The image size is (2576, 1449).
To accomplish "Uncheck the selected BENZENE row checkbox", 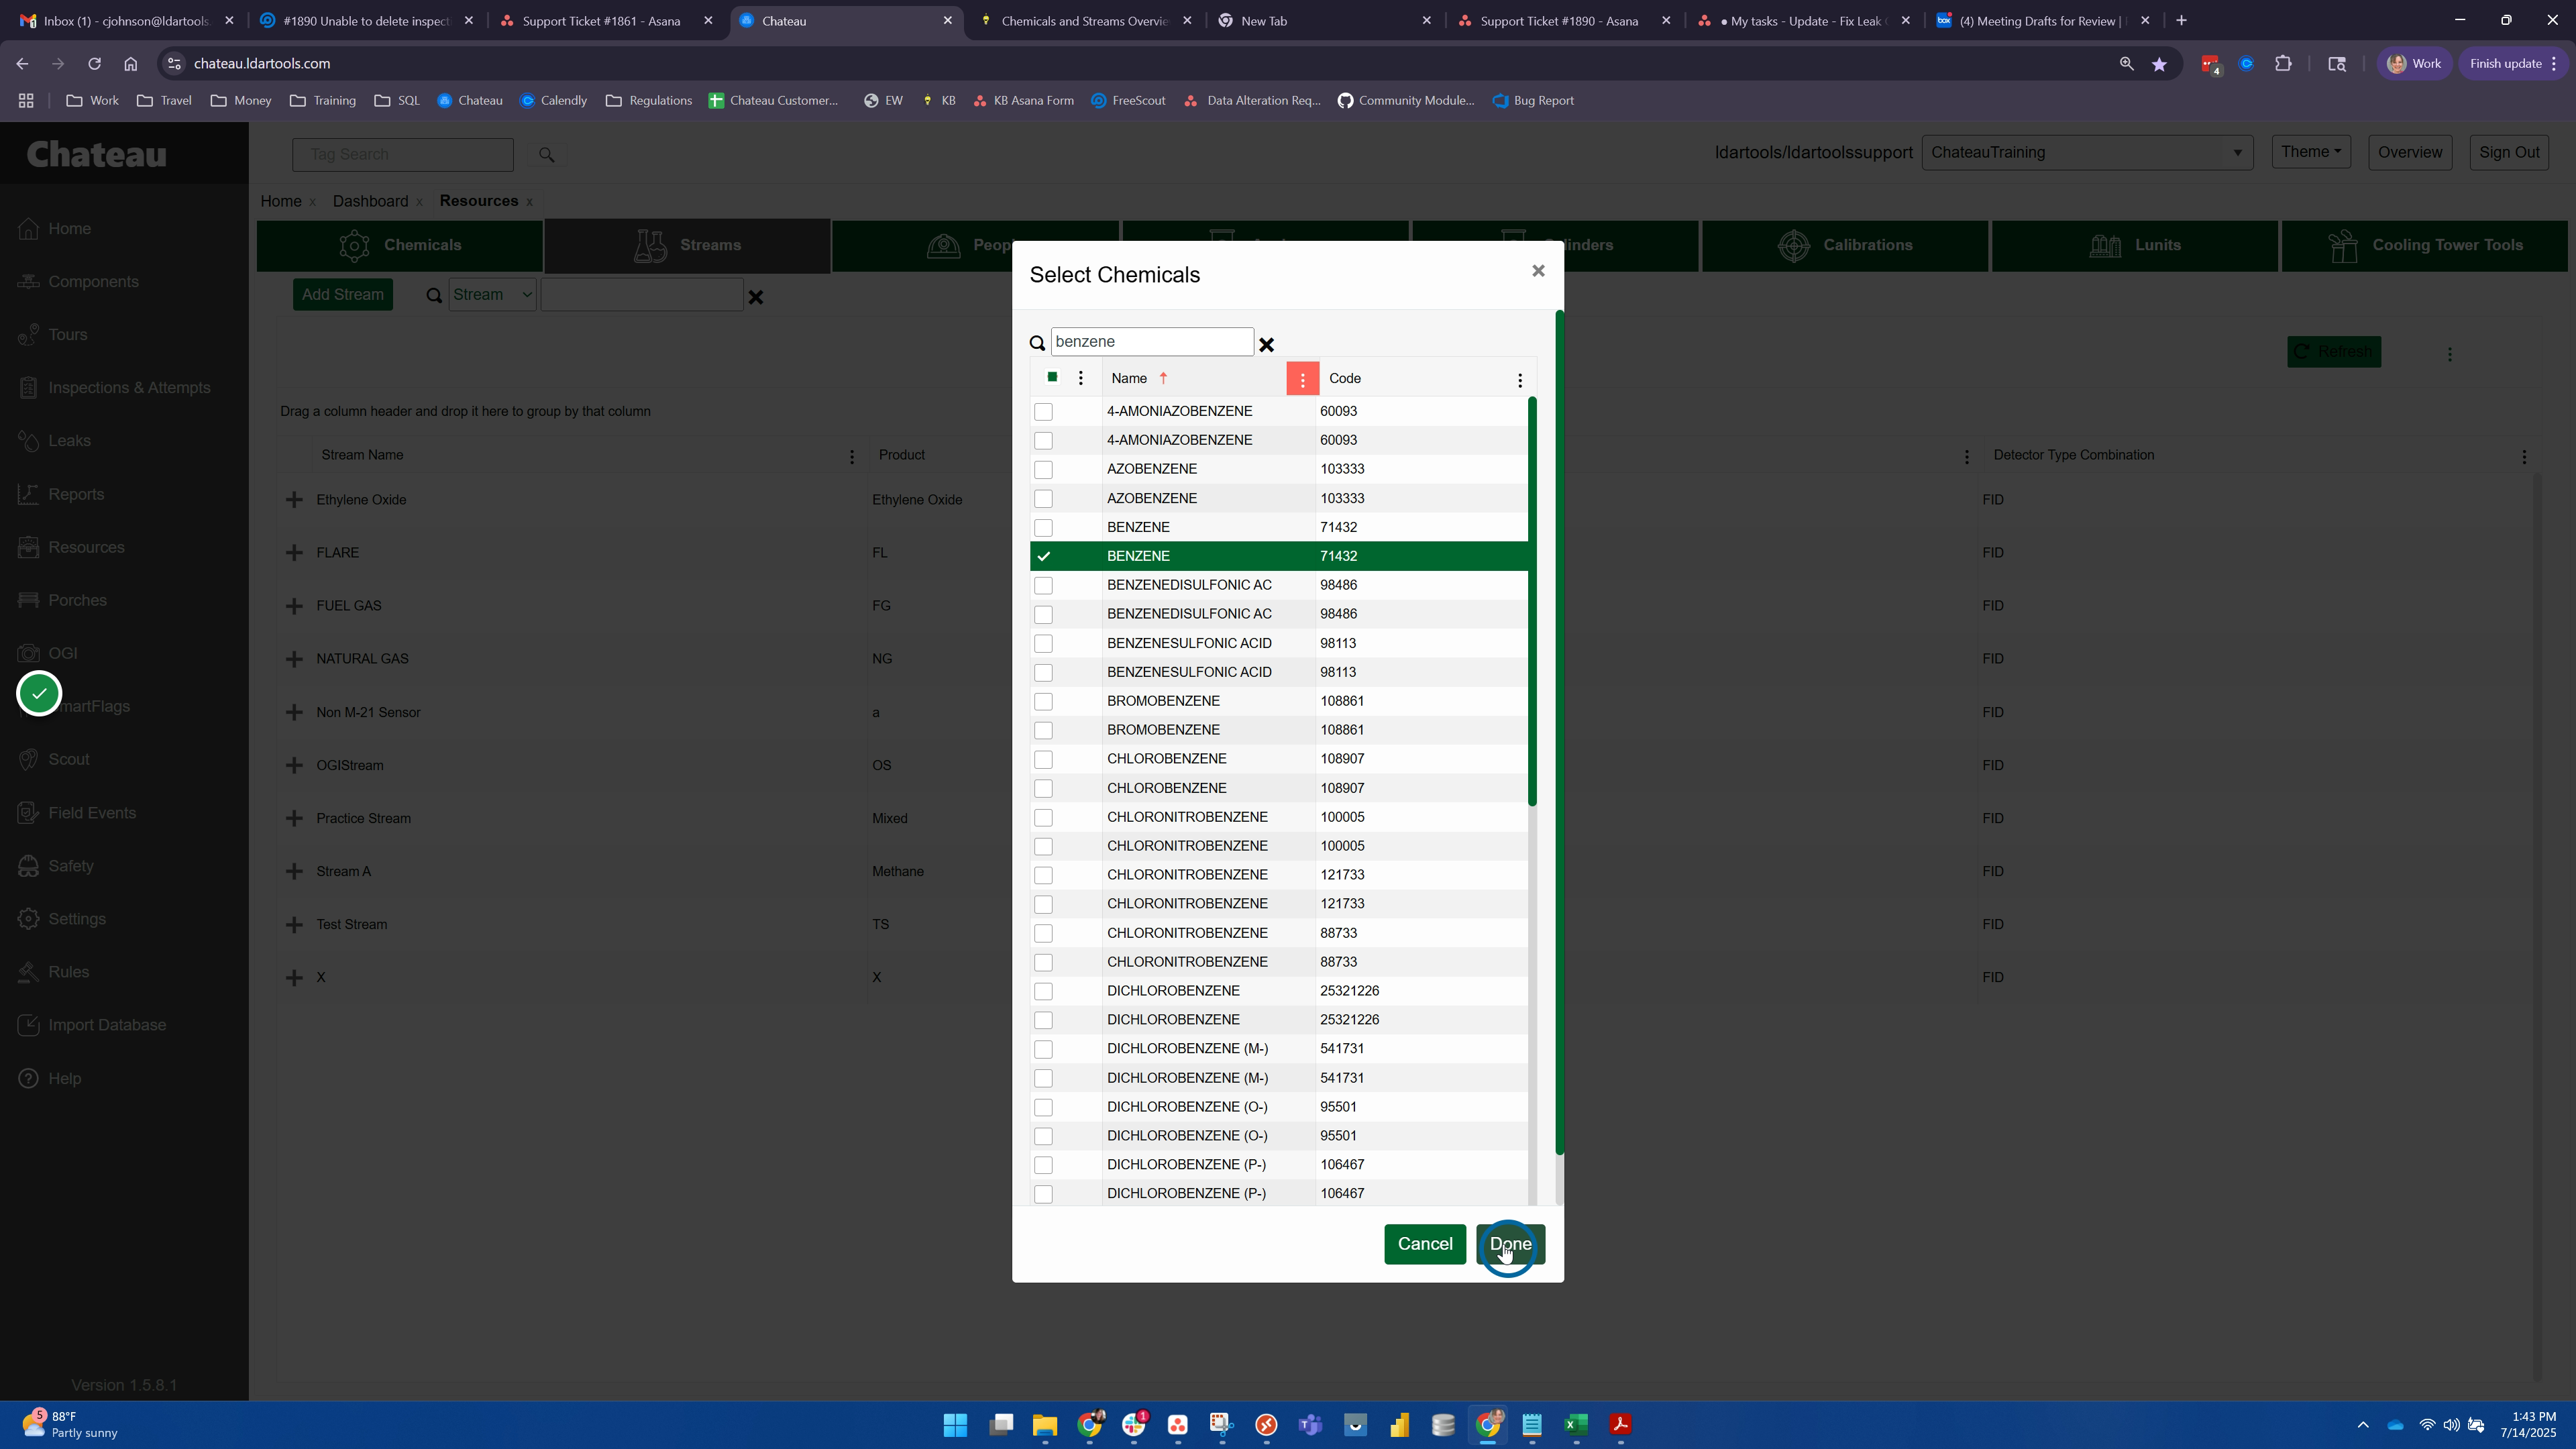I will [1043, 557].
